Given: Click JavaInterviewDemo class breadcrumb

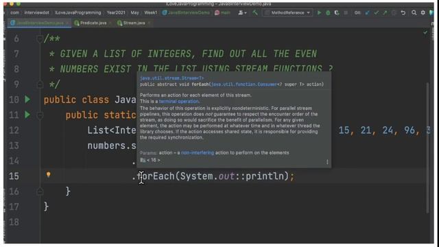Looking at the screenshot, I should point(186,13).
